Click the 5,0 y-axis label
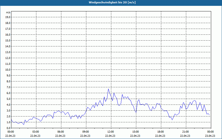This screenshot has width=222, height=139. [8, 99]
